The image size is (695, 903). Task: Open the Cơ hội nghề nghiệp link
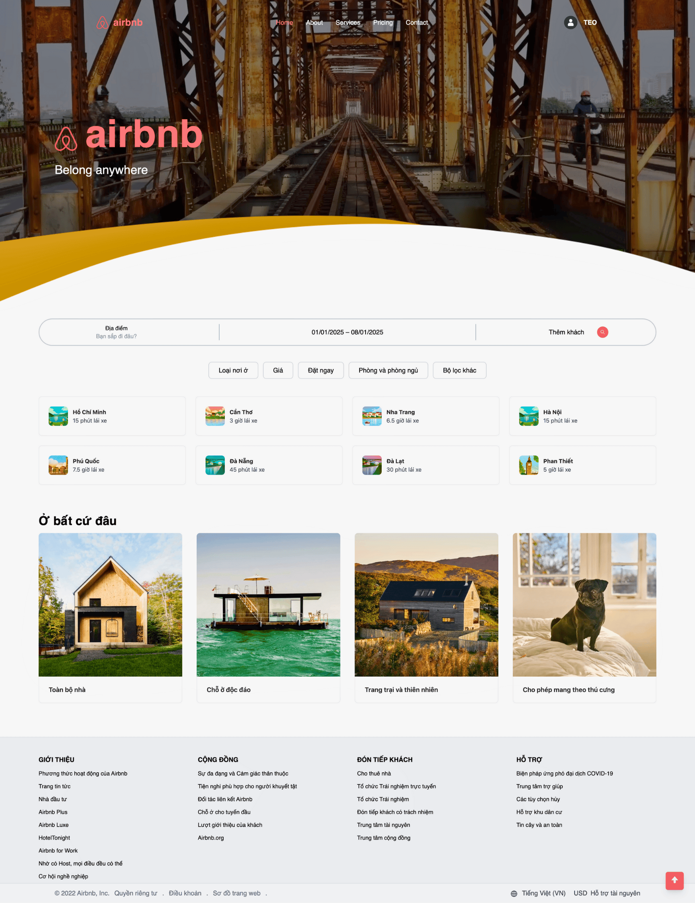coord(63,876)
